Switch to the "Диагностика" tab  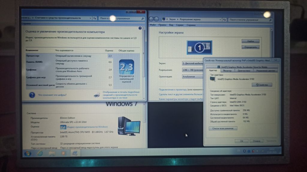244,70
